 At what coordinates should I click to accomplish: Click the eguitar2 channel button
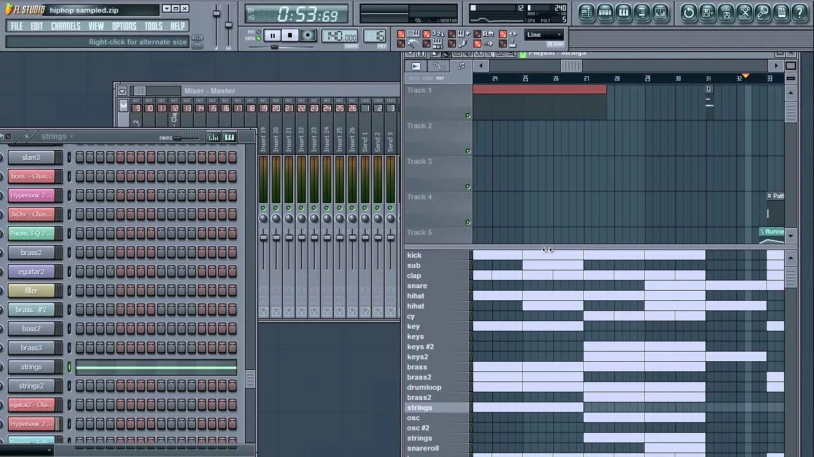tap(31, 272)
